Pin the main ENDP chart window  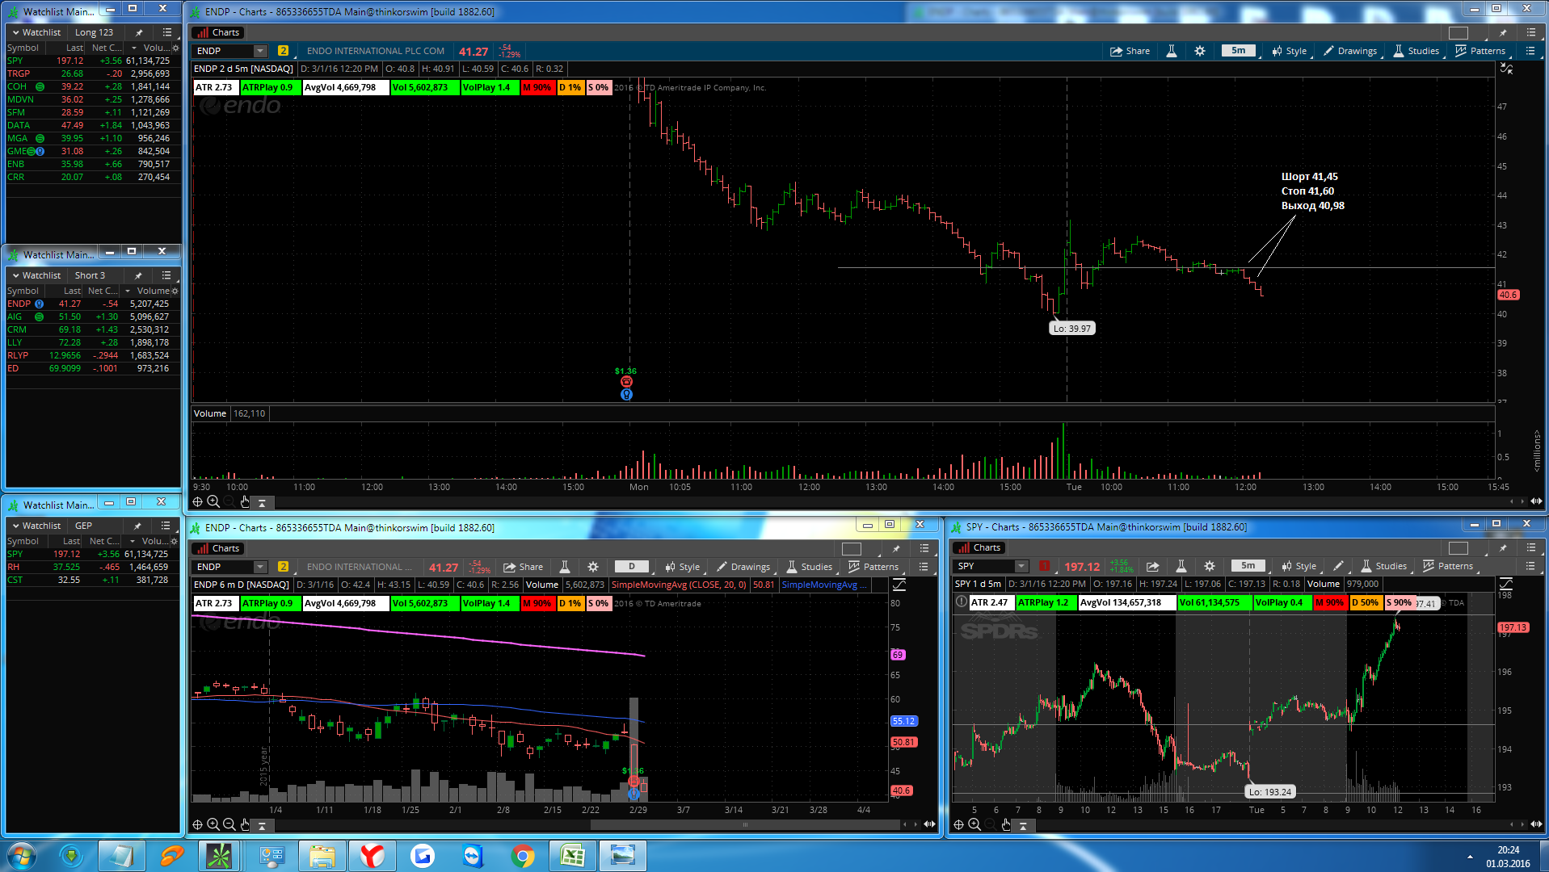point(1503,32)
